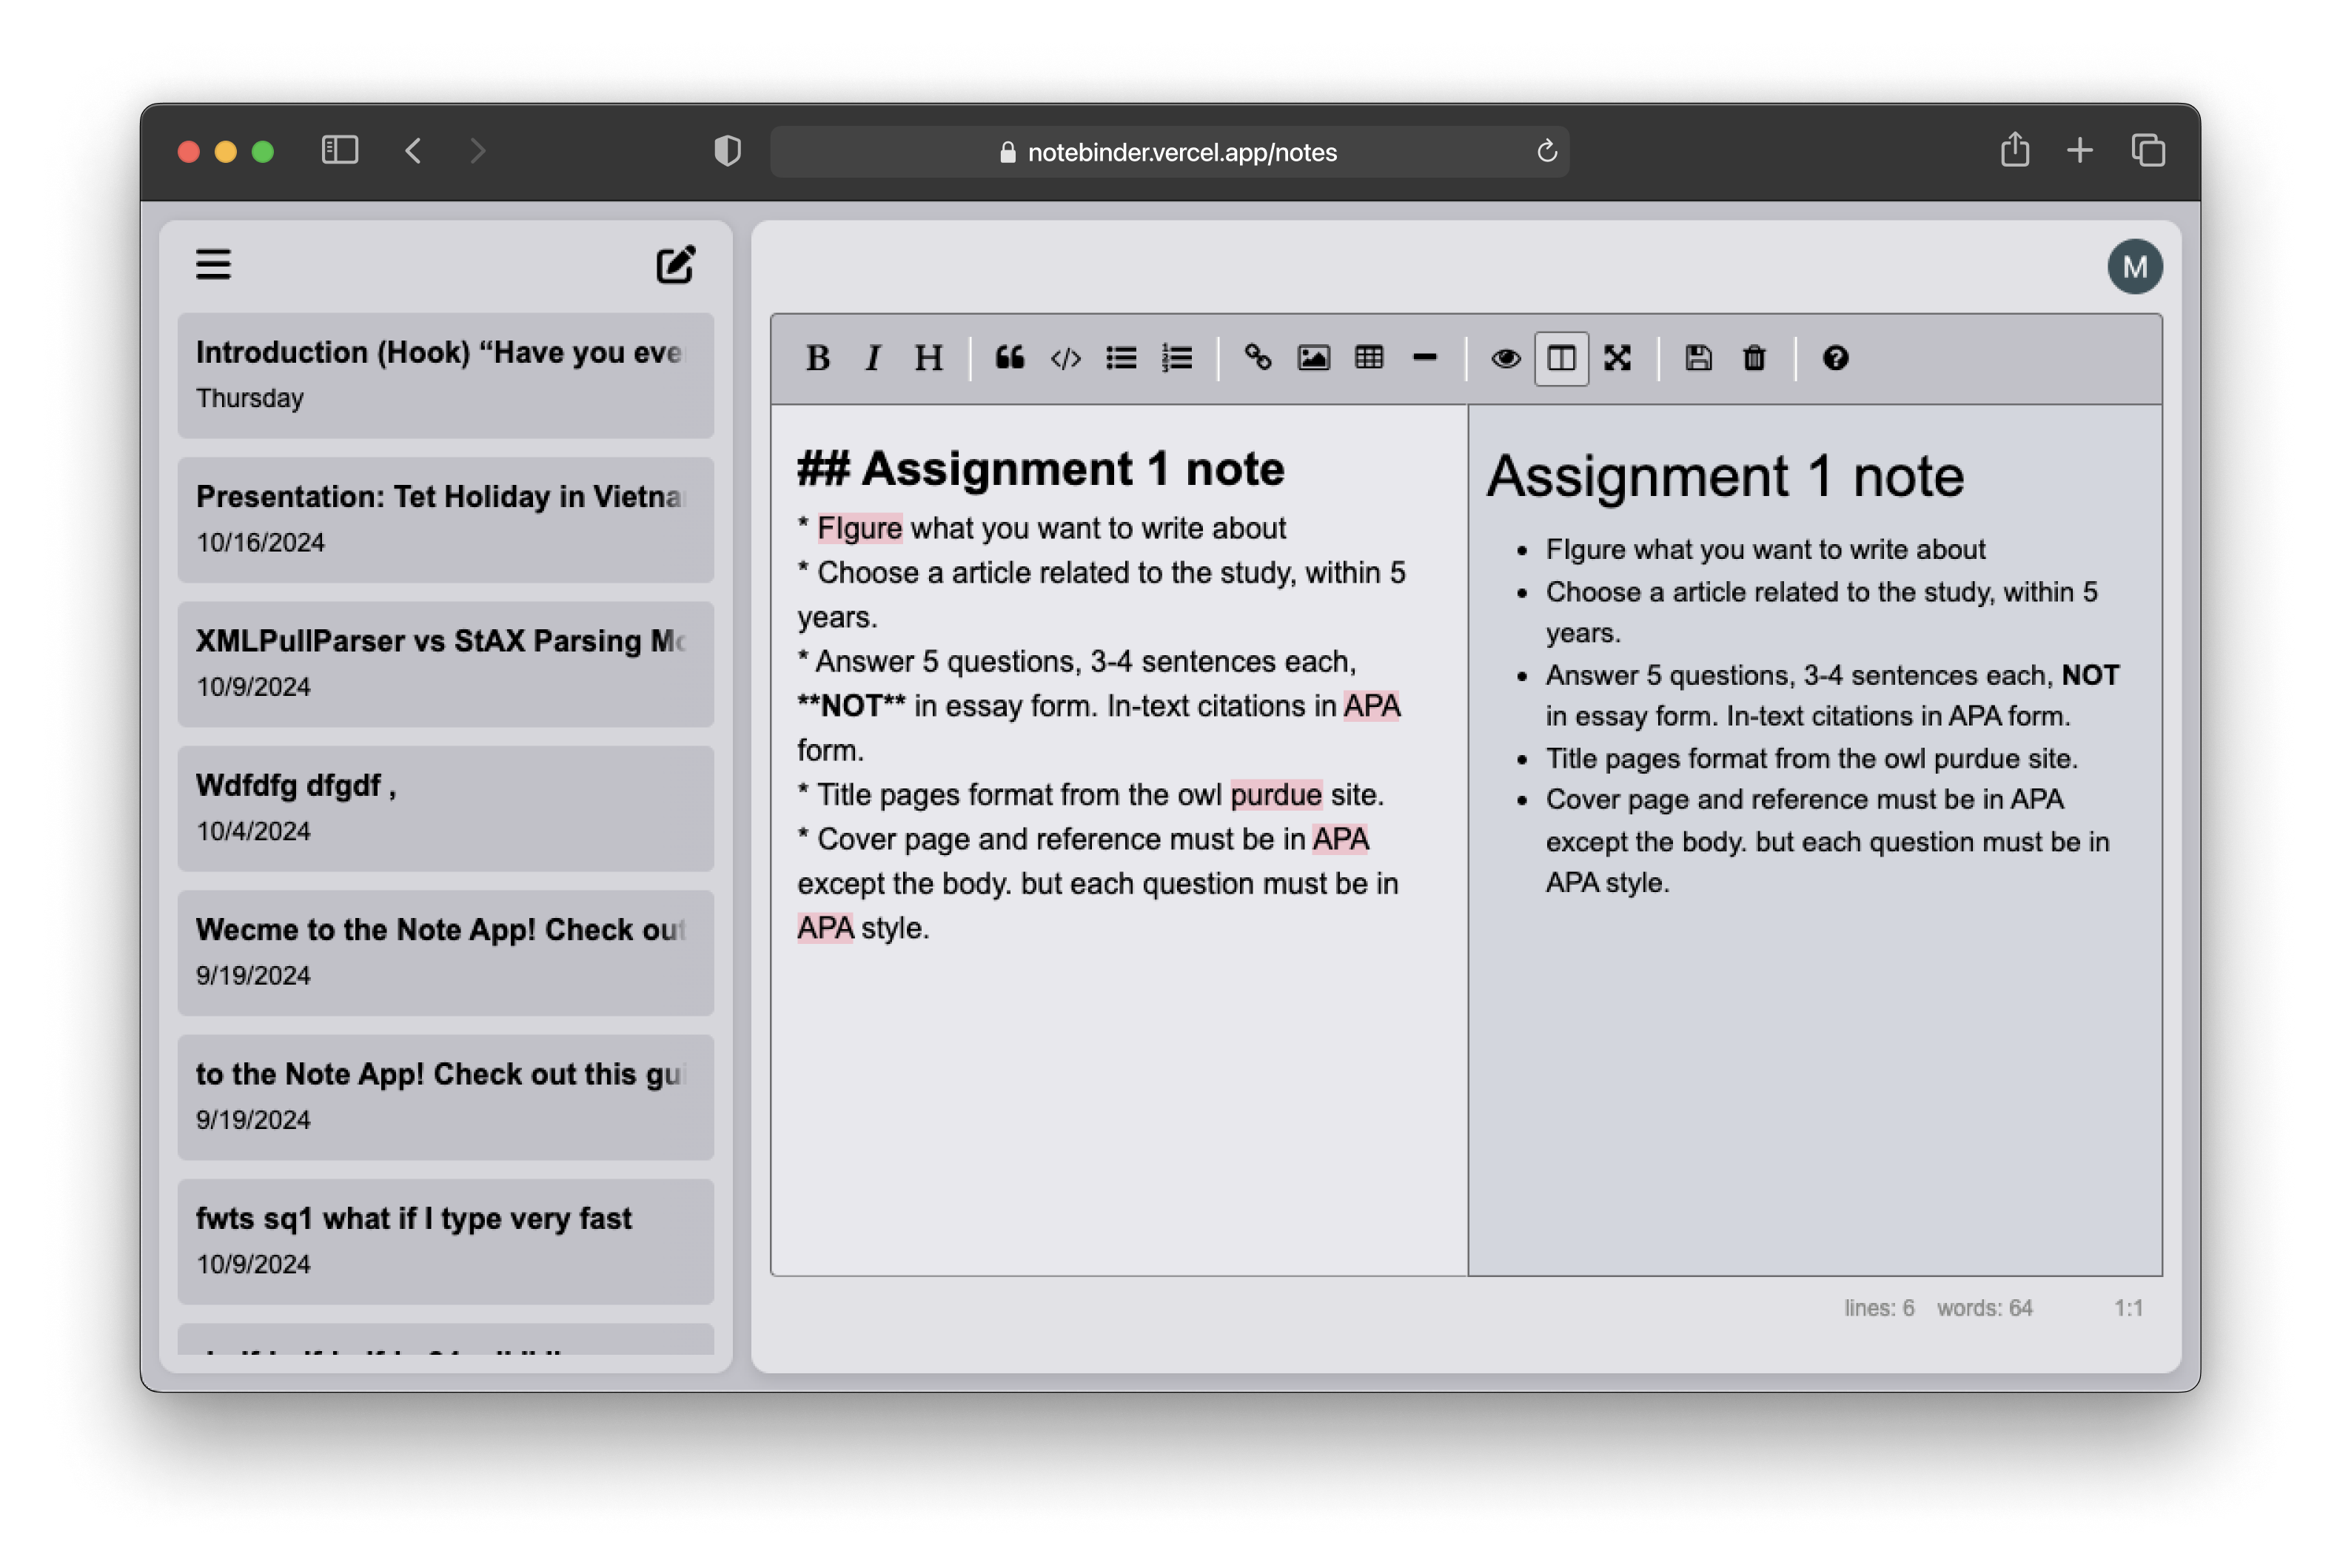Insert code block using code icon

point(1065,358)
